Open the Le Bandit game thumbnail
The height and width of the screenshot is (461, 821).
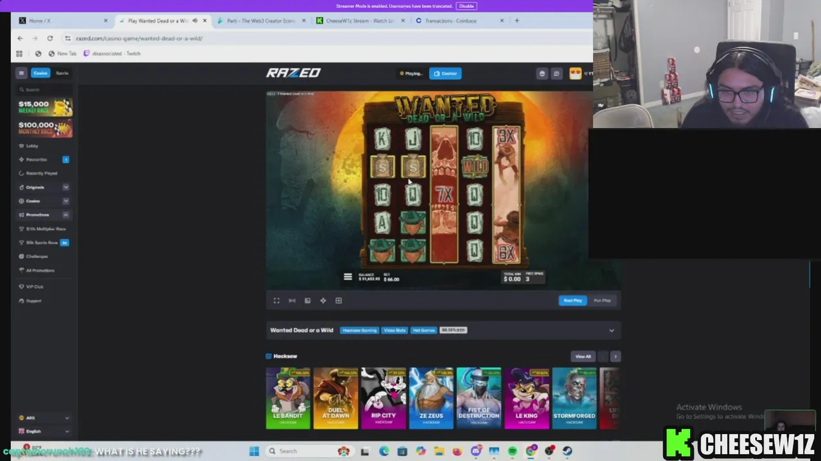click(x=288, y=398)
